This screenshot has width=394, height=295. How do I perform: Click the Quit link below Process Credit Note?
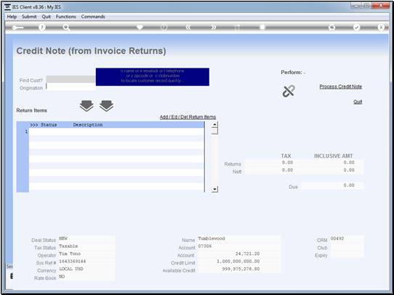[x=358, y=102]
